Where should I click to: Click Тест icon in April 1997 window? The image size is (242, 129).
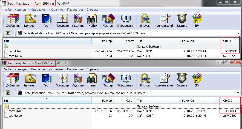point(47,19)
